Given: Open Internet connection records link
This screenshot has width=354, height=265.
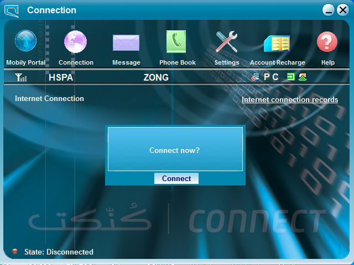Looking at the screenshot, I should pyautogui.click(x=290, y=99).
